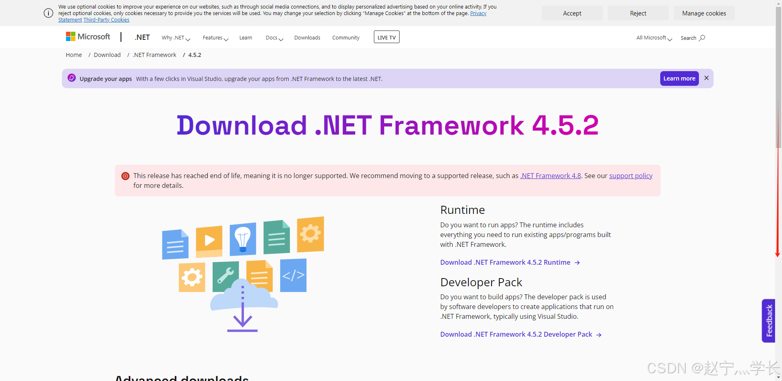Open the Privacy Statement link

point(478,13)
